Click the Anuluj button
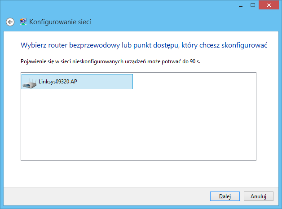This screenshot has width=282, height=209. pyautogui.click(x=259, y=196)
